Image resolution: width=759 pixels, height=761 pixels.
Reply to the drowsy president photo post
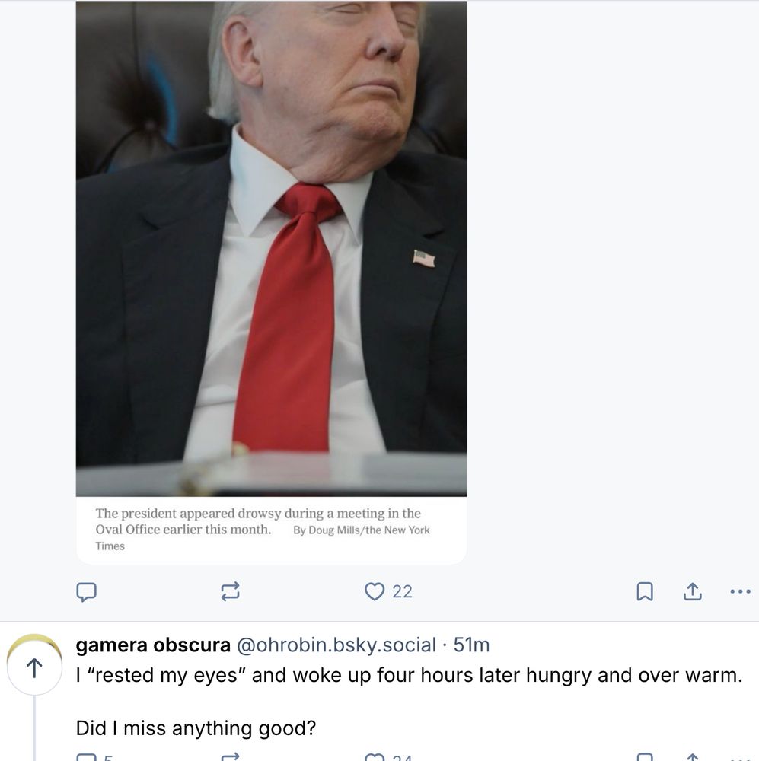[87, 591]
